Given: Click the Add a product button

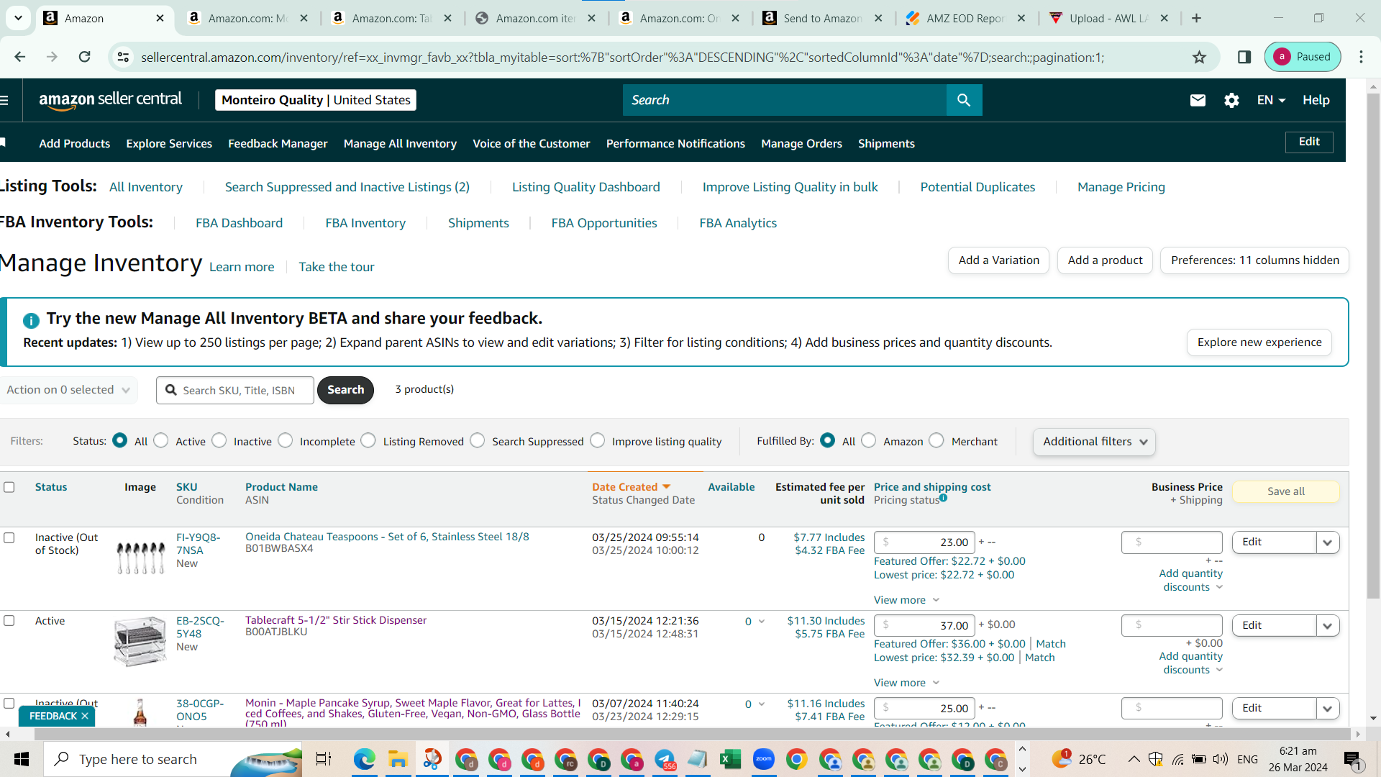Looking at the screenshot, I should [1105, 260].
